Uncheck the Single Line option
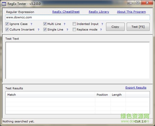The height and width of the screenshot is (126, 155). coord(45,30)
